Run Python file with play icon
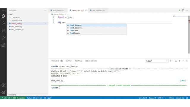 [179, 10]
